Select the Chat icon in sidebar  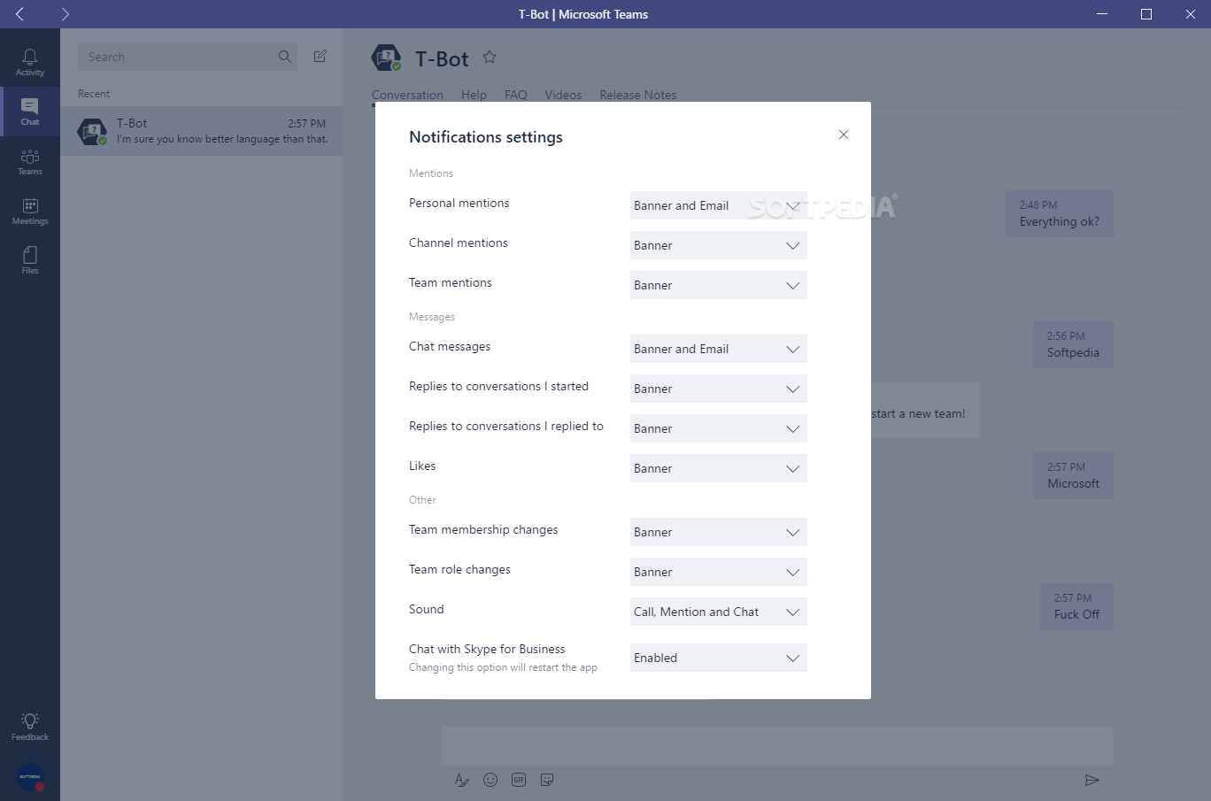point(30,112)
